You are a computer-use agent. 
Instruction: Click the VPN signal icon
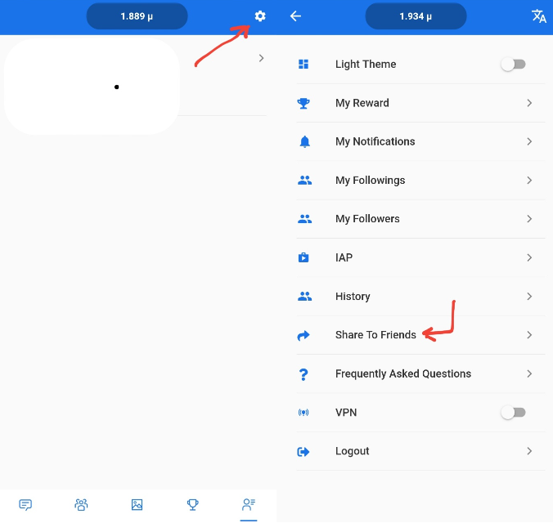(x=303, y=413)
